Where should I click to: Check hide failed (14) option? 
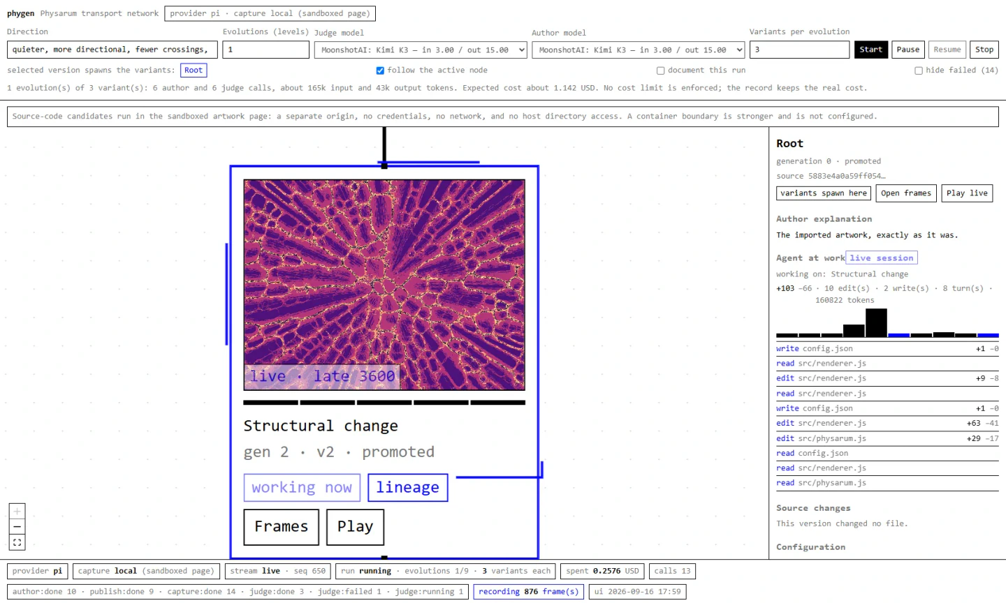click(919, 70)
